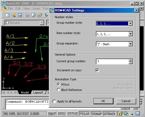
Task: Click red 3/3 annotation in drawing
Action: pos(41,66)
